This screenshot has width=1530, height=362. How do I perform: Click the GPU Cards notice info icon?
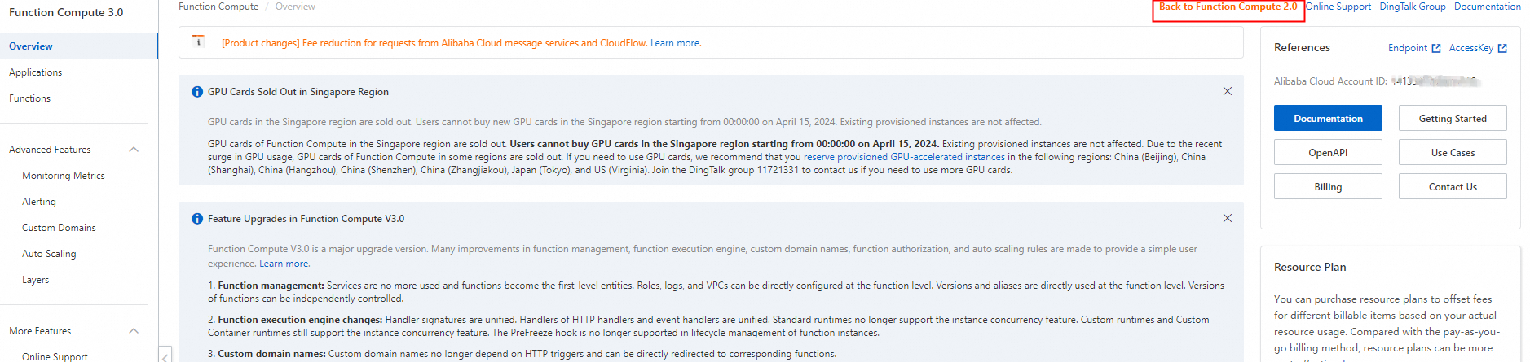coord(197,92)
